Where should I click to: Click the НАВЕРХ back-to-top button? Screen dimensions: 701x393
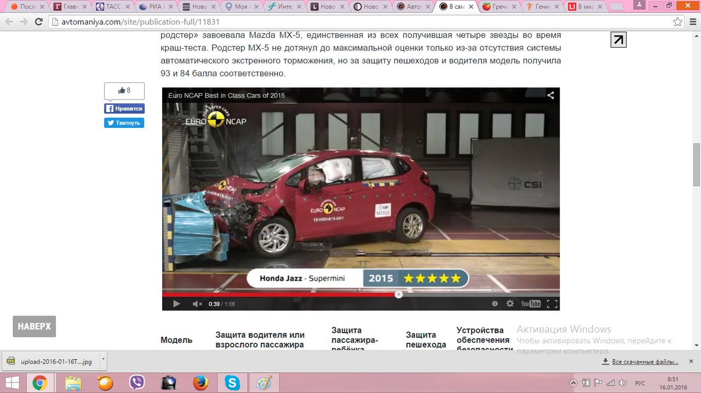click(x=35, y=326)
